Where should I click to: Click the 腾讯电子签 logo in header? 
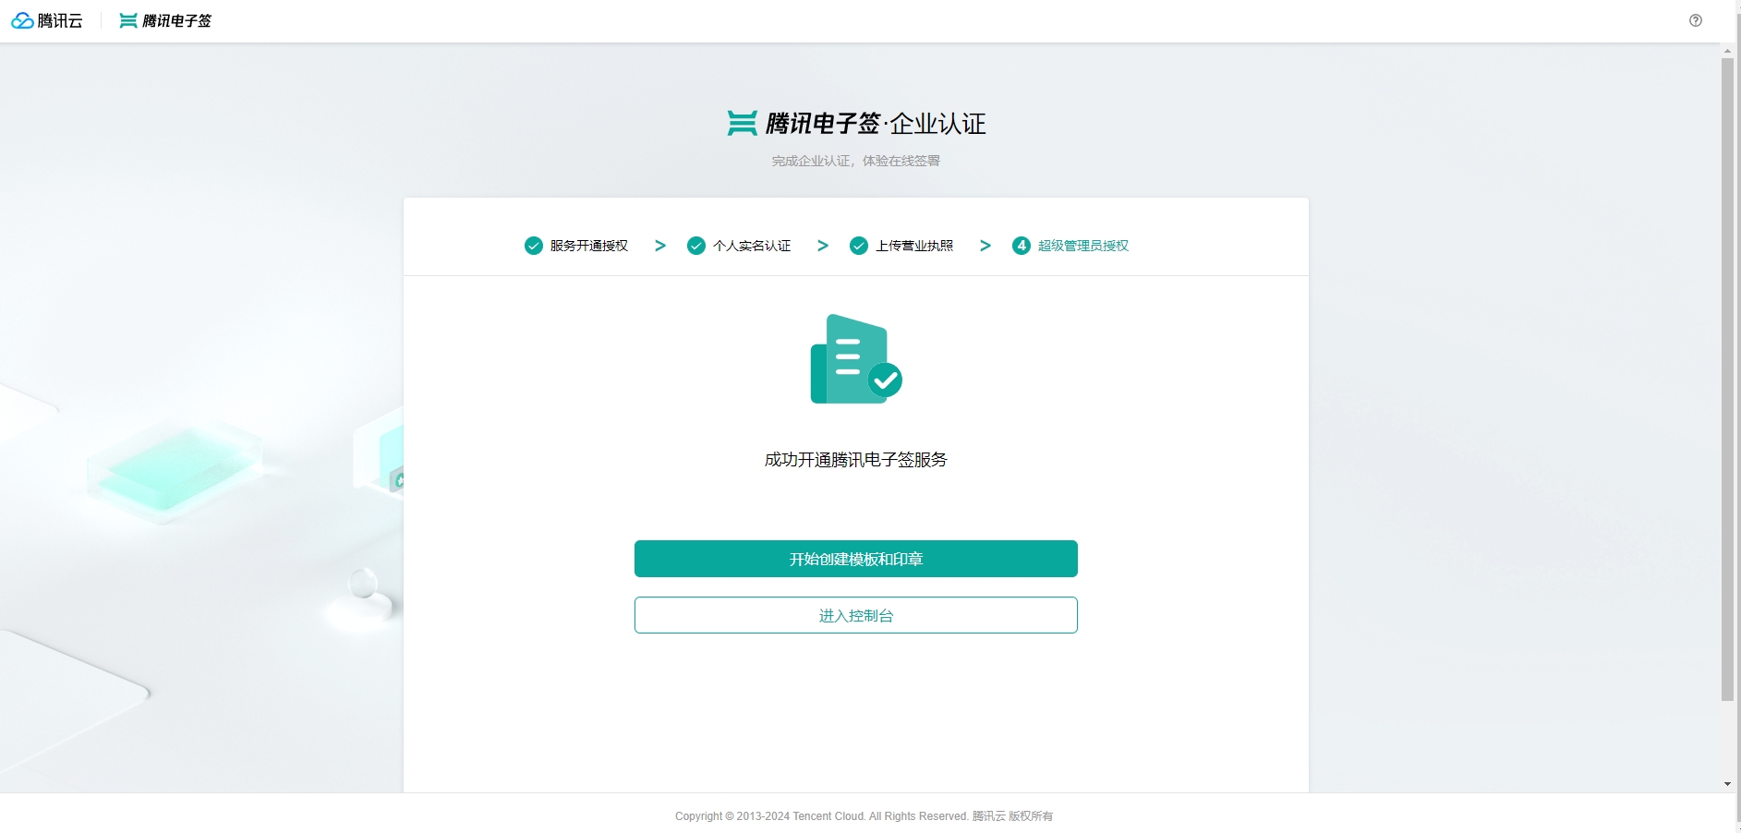(165, 20)
